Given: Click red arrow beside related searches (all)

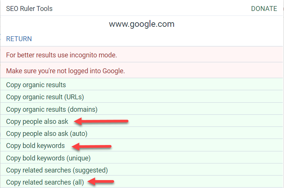Looking at the screenshot, I should [101, 181].
